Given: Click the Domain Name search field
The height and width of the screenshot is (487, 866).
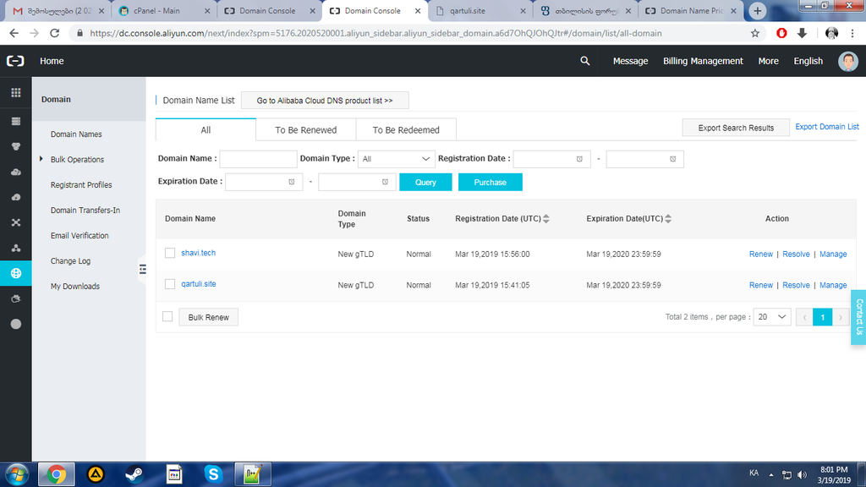Looking at the screenshot, I should click(x=259, y=159).
